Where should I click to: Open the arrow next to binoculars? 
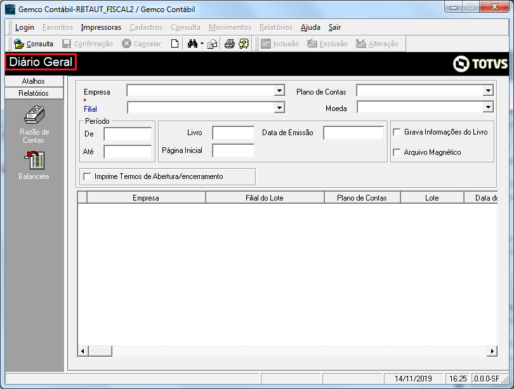202,44
